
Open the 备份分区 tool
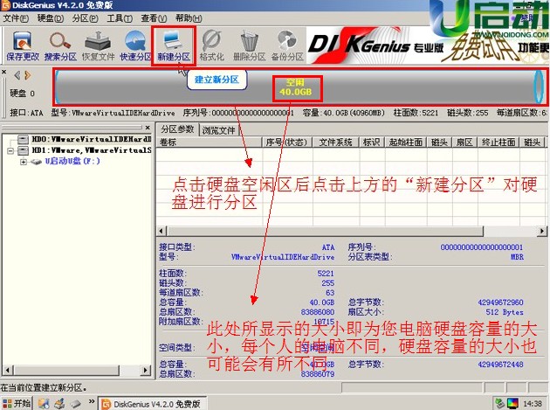pos(287,45)
